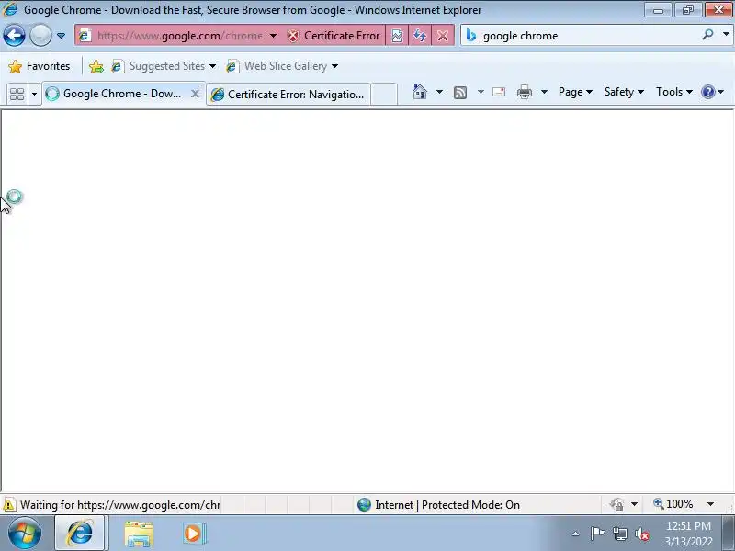
Task: Click the Read Mail envelope icon
Action: coord(499,92)
